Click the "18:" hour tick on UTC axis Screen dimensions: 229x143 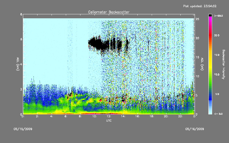[x=152, y=116]
